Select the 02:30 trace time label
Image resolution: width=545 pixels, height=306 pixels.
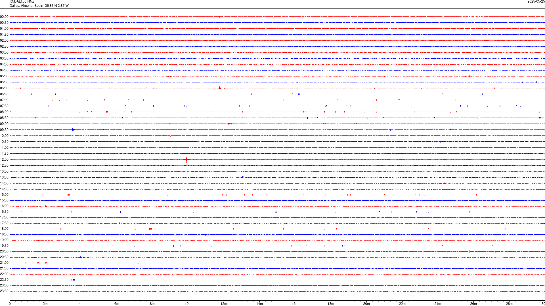click(4, 46)
